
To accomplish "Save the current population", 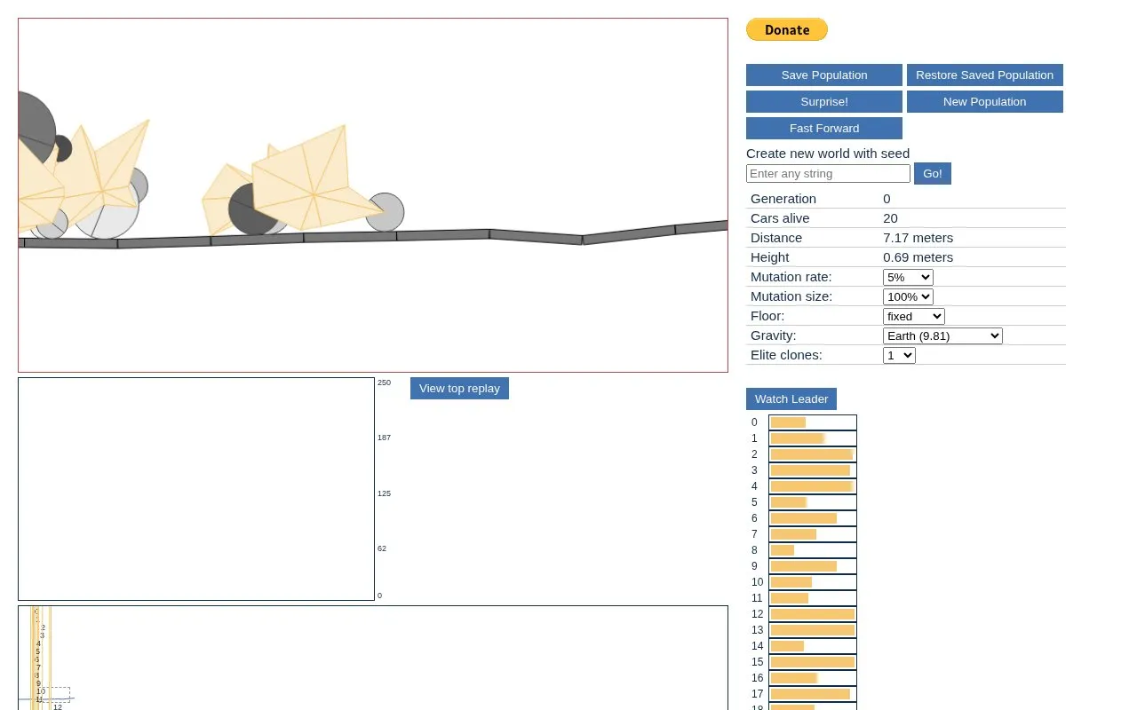I will pos(824,75).
